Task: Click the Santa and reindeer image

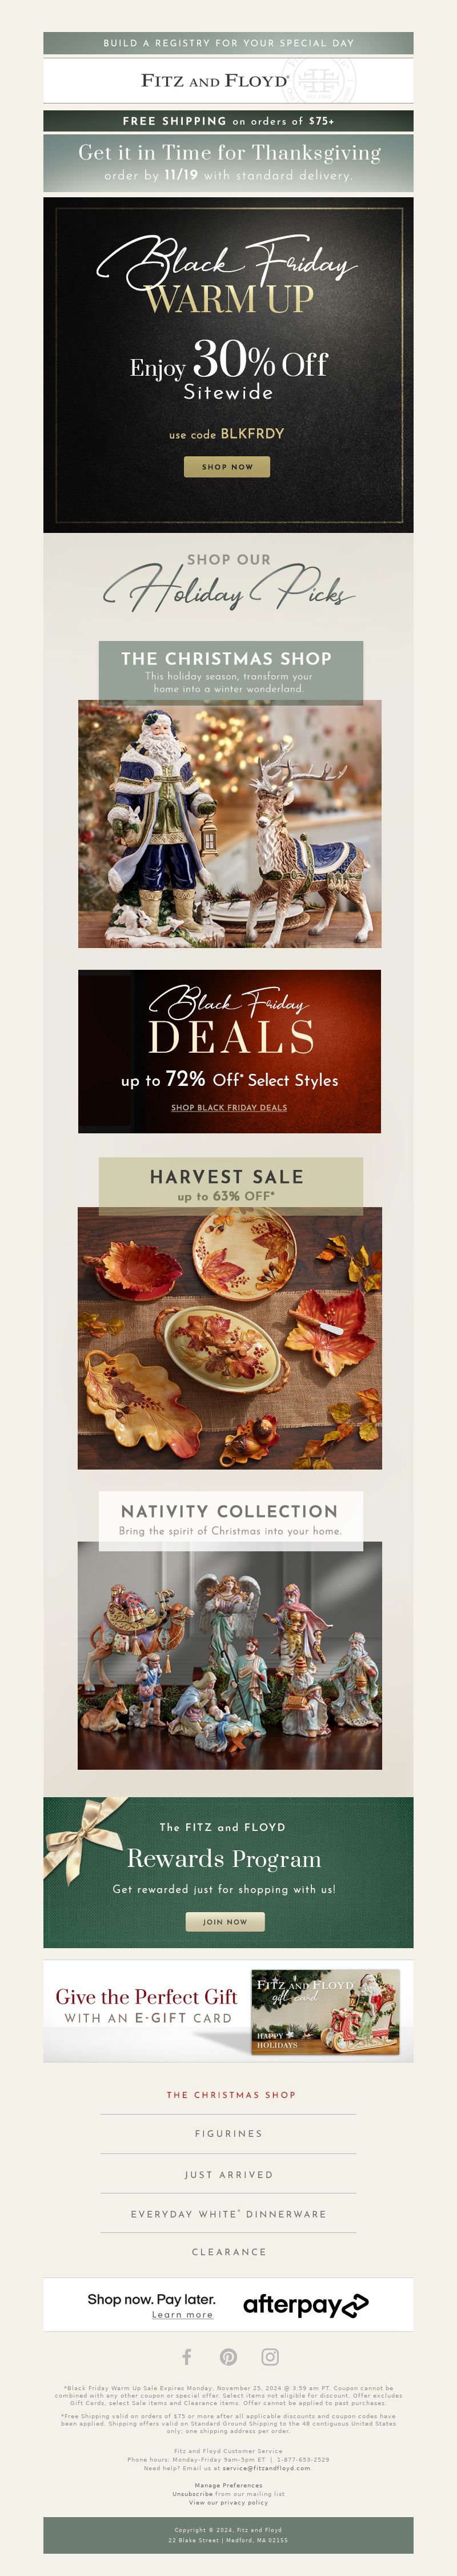Action: click(x=230, y=824)
